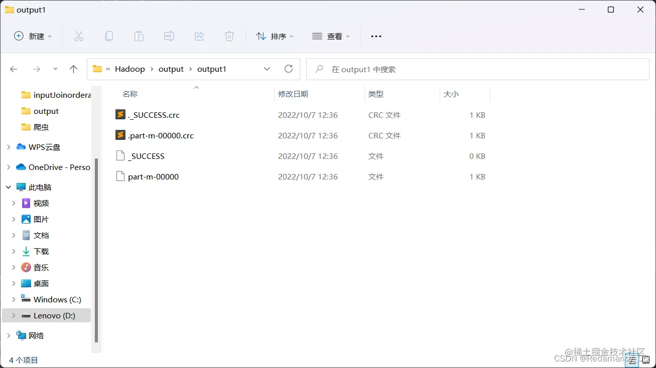
Task: Sort files by clicking the 名称 column header
Action: coord(129,94)
